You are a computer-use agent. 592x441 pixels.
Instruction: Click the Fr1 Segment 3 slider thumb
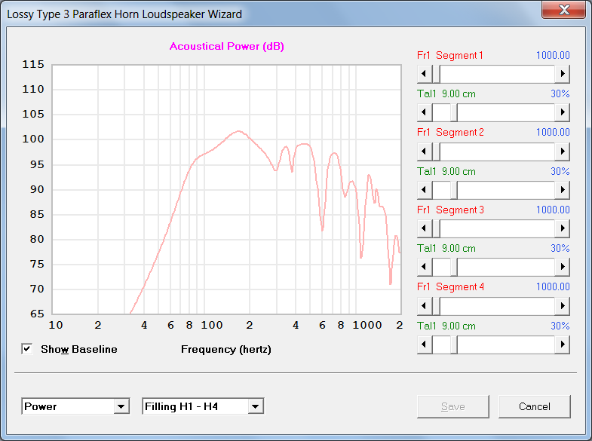[436, 228]
